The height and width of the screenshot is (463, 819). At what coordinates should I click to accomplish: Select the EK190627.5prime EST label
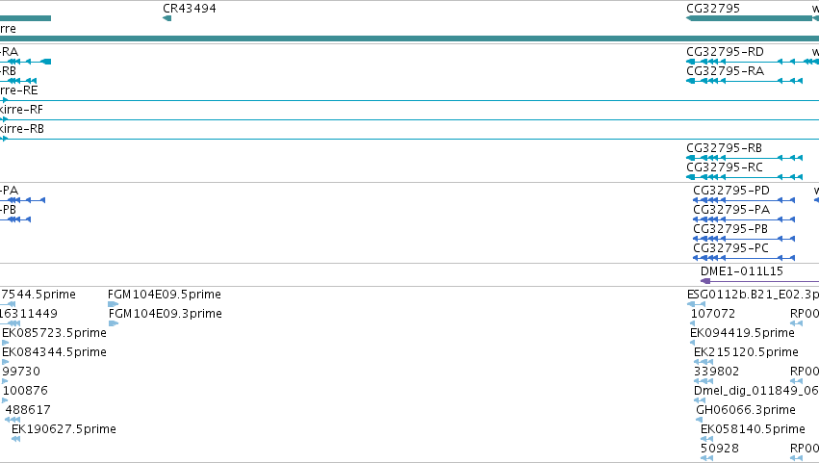tap(64, 429)
